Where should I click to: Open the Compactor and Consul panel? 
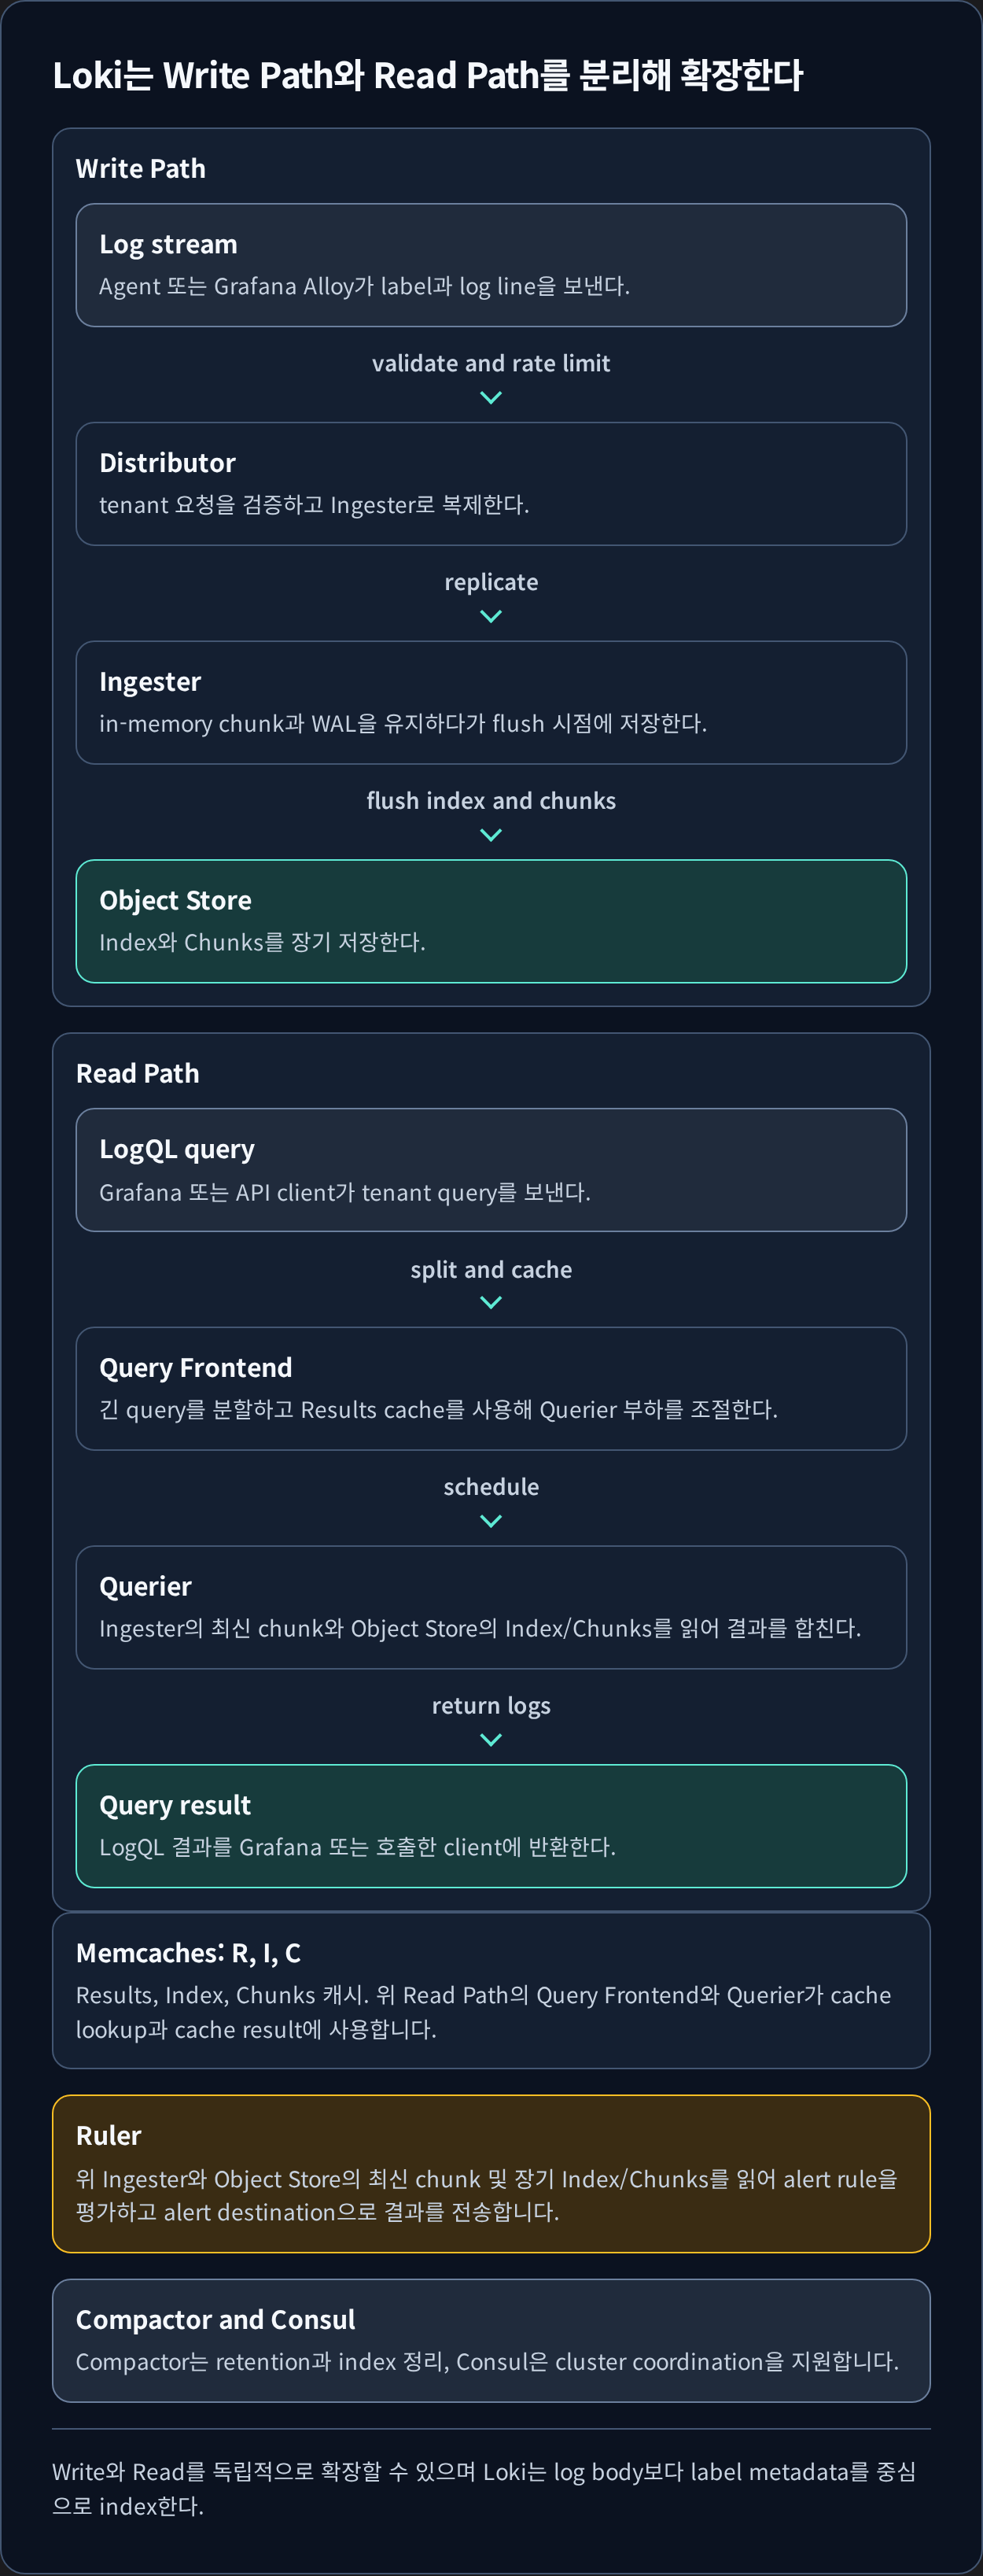click(x=491, y=2341)
